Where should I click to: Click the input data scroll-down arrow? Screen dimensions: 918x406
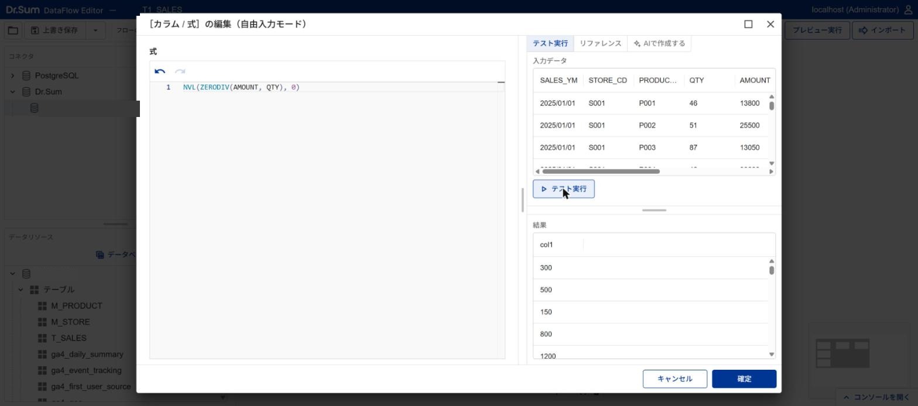tap(772, 164)
